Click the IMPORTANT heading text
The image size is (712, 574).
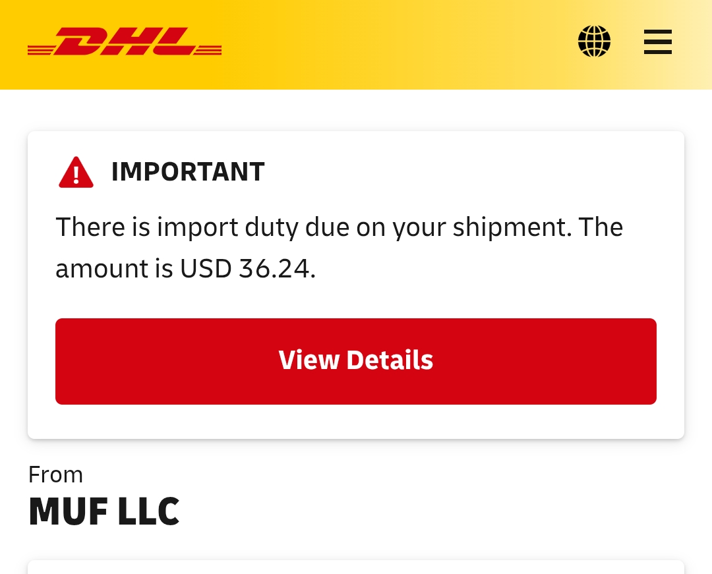click(188, 172)
